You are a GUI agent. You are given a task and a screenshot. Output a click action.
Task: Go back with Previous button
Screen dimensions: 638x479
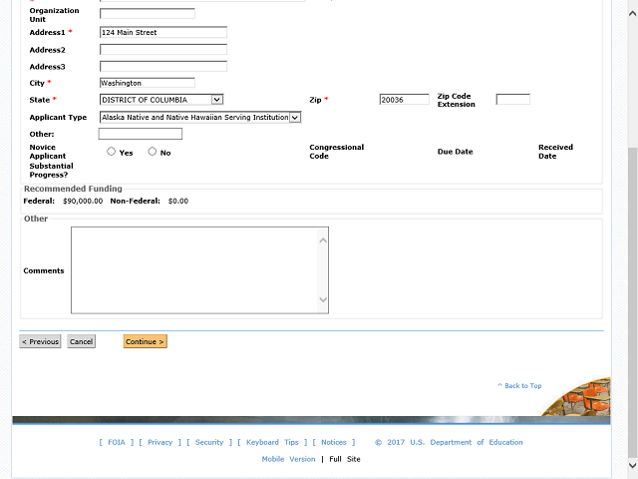(x=40, y=341)
